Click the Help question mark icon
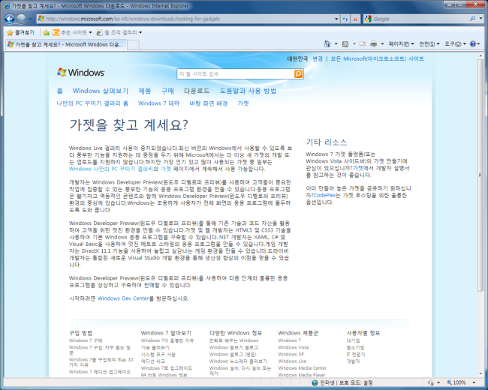488x390 pixels. tap(473, 44)
